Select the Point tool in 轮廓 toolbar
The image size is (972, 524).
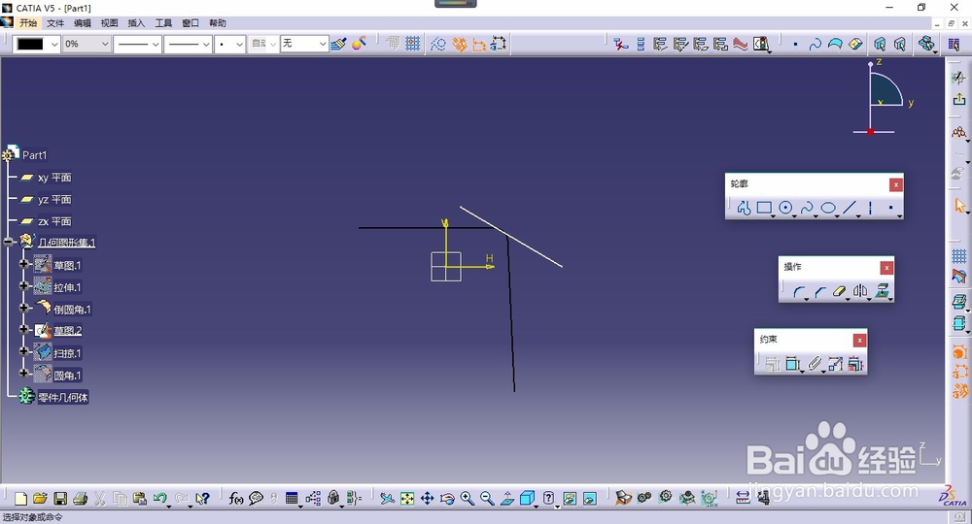pyautogui.click(x=890, y=208)
